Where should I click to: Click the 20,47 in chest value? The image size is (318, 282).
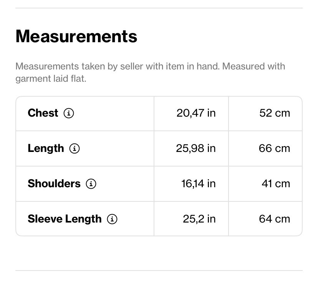(196, 113)
